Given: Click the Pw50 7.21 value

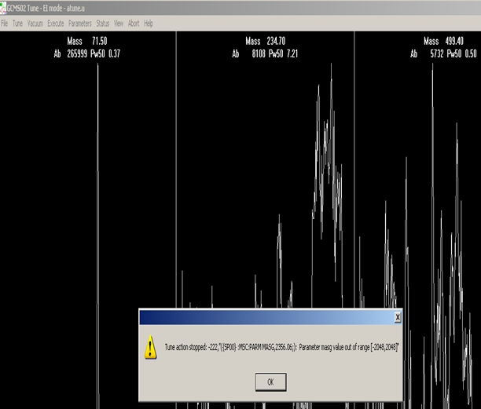Looking at the screenshot, I should [283, 54].
